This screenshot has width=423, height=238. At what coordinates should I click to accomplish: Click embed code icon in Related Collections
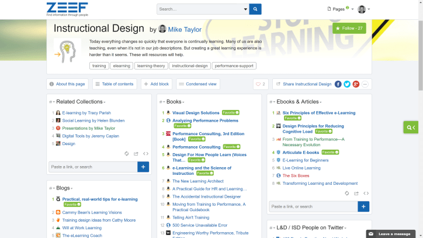coord(146,154)
